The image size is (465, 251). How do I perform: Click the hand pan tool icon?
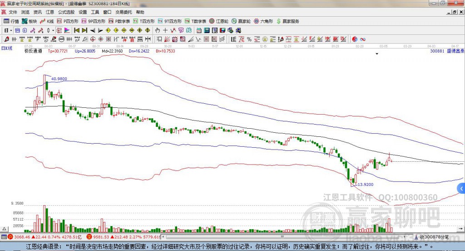point(158,30)
